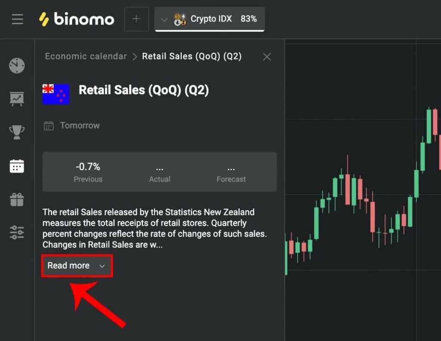
Task: Open the chart presentation sidebar icon
Action: [x=17, y=99]
